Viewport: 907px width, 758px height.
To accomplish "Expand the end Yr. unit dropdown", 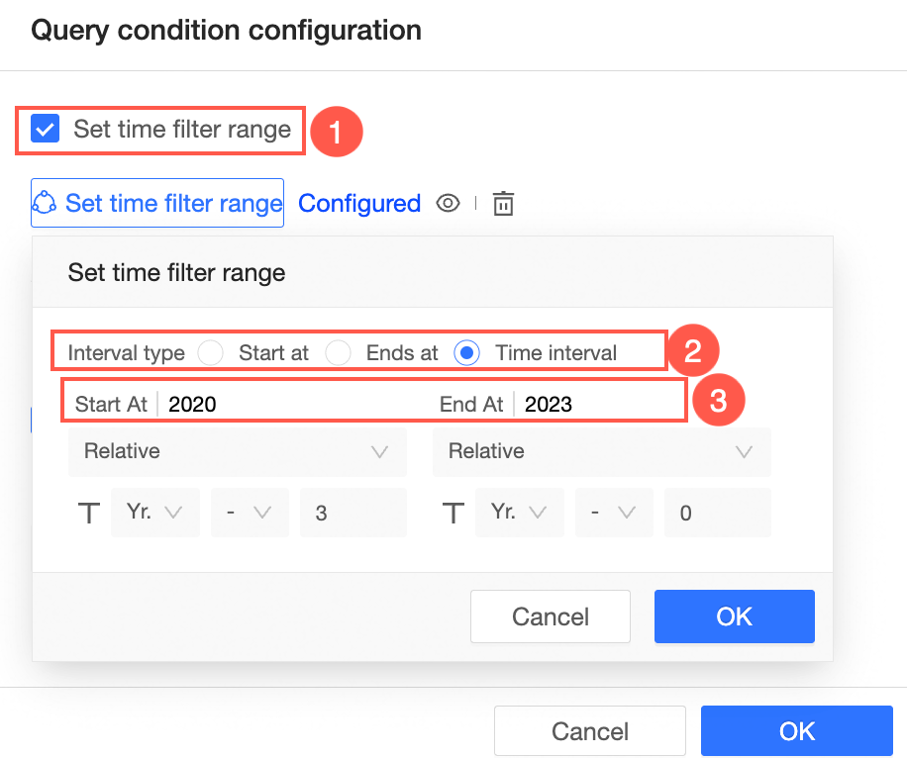I will tap(520, 513).
